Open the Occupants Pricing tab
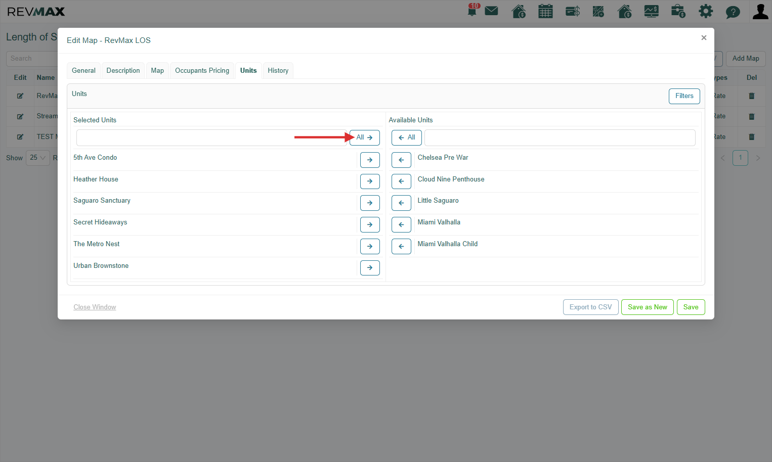 pyautogui.click(x=202, y=71)
